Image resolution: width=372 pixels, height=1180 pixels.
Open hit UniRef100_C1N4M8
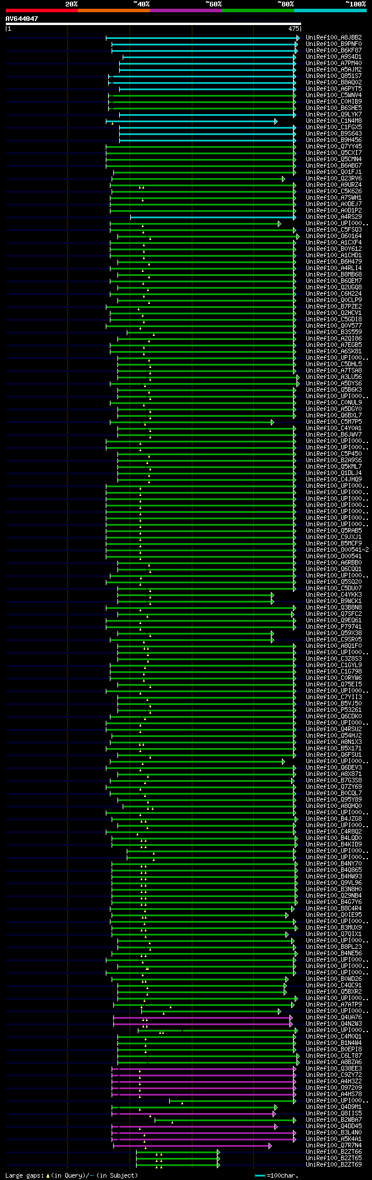334,121
